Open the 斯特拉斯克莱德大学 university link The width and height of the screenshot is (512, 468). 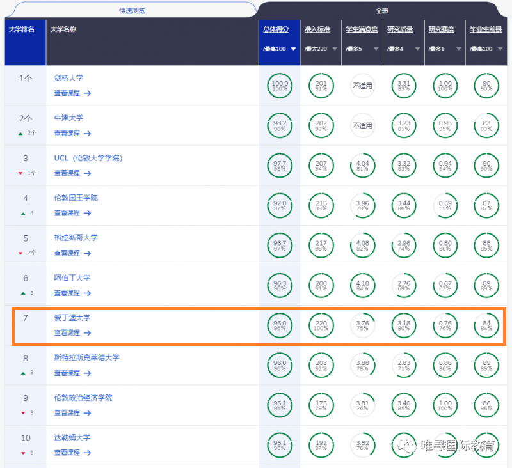click(86, 357)
